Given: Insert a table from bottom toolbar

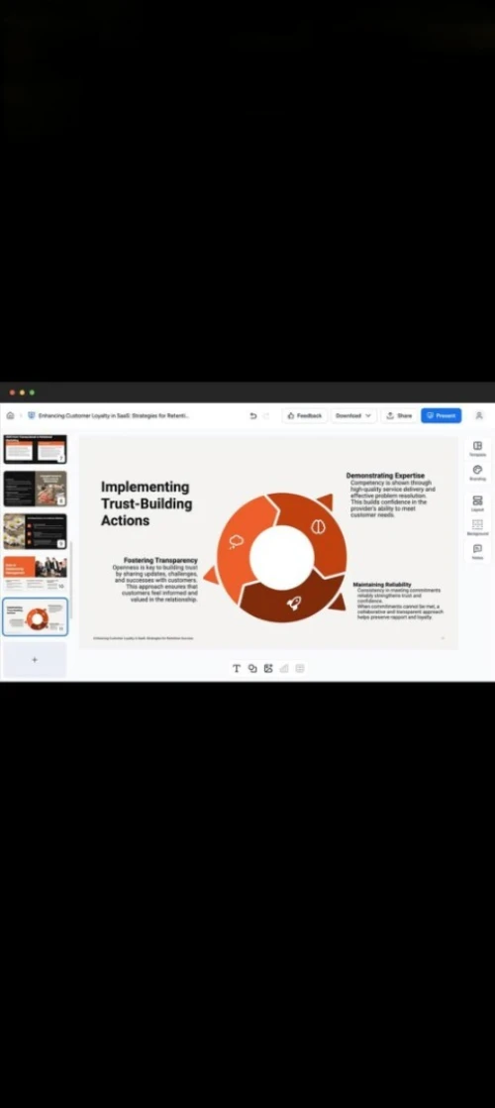Looking at the screenshot, I should (300, 669).
